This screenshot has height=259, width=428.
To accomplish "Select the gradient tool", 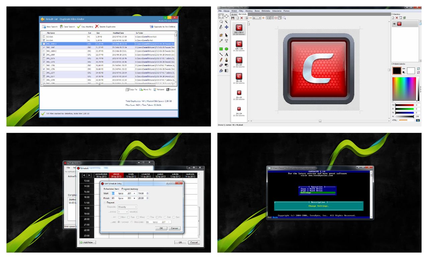I will point(226,70).
